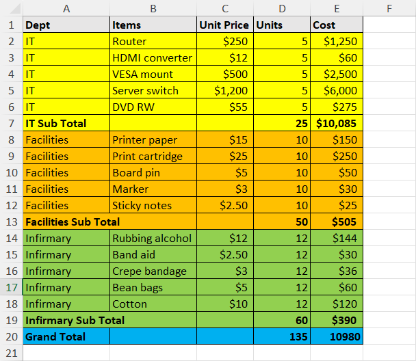Click the Units header cell
This screenshot has width=416, height=361.
(x=282, y=25)
